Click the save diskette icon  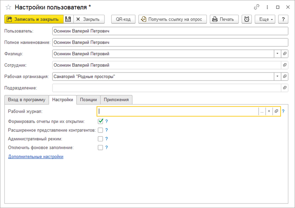pyautogui.click(x=69, y=19)
